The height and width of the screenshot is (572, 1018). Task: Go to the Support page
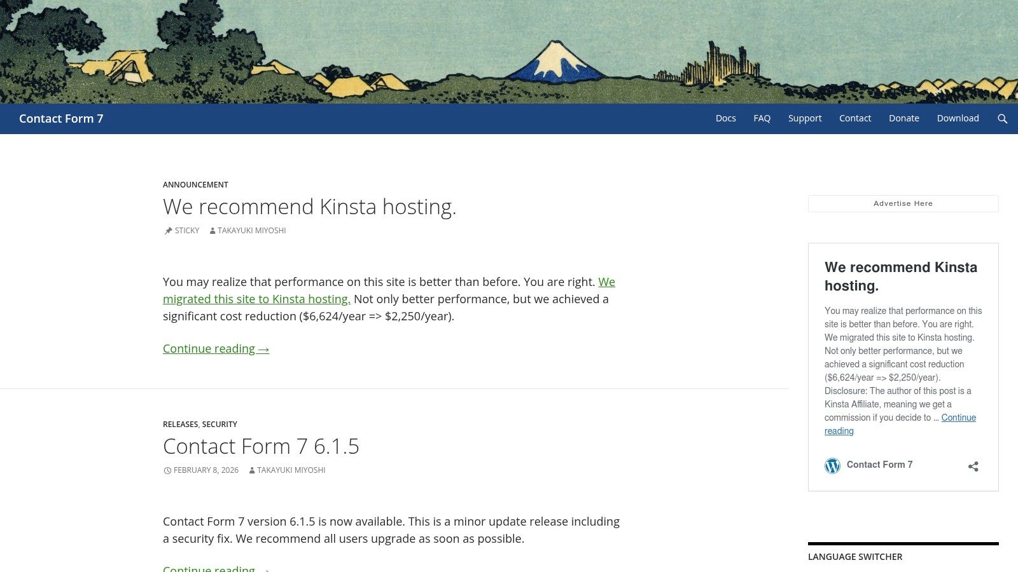tap(805, 118)
